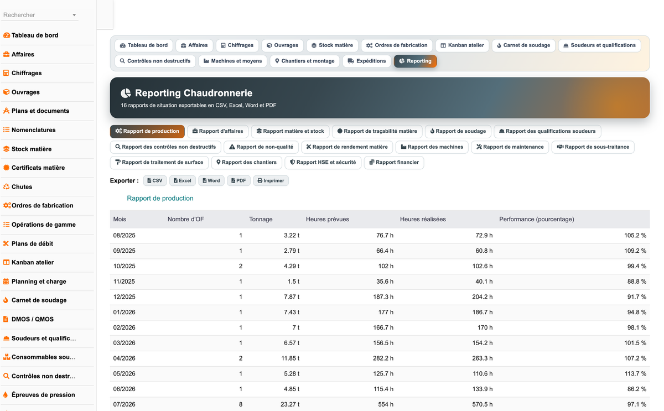Open the Contrôles non destructifs top tab
Screen dimensions: 664x411
[155, 61]
